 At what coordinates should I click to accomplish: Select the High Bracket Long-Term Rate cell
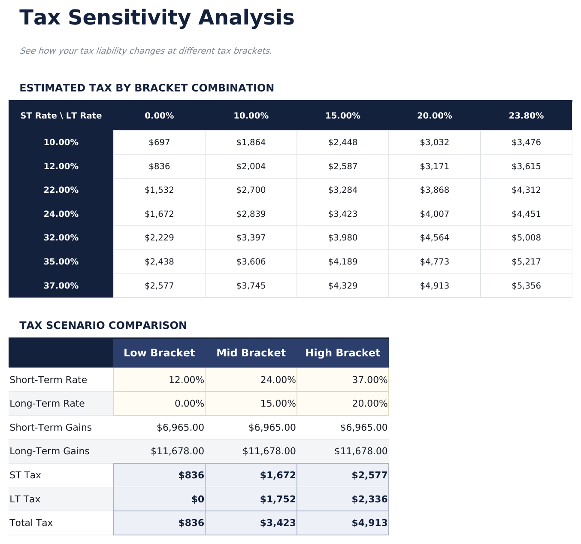click(x=343, y=404)
